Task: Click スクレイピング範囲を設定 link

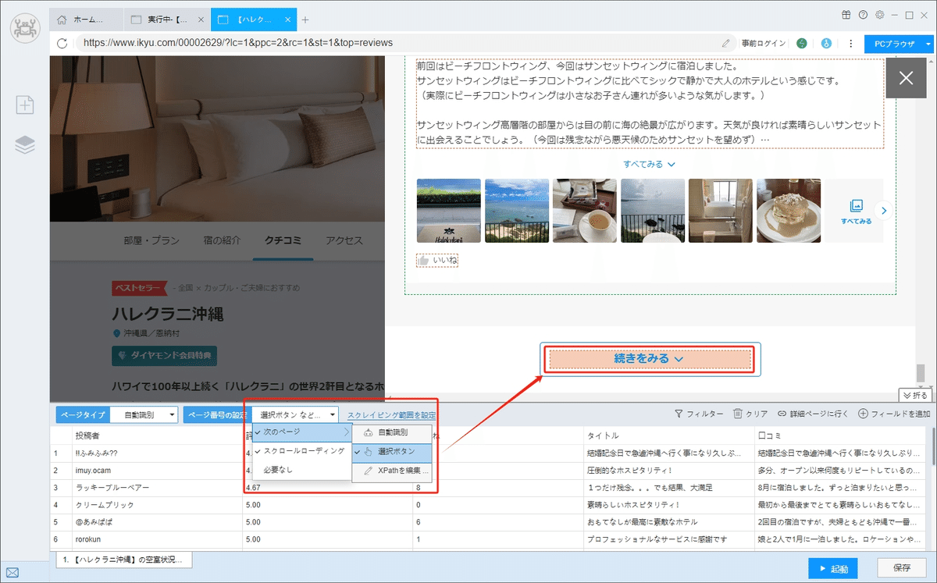Action: 392,415
